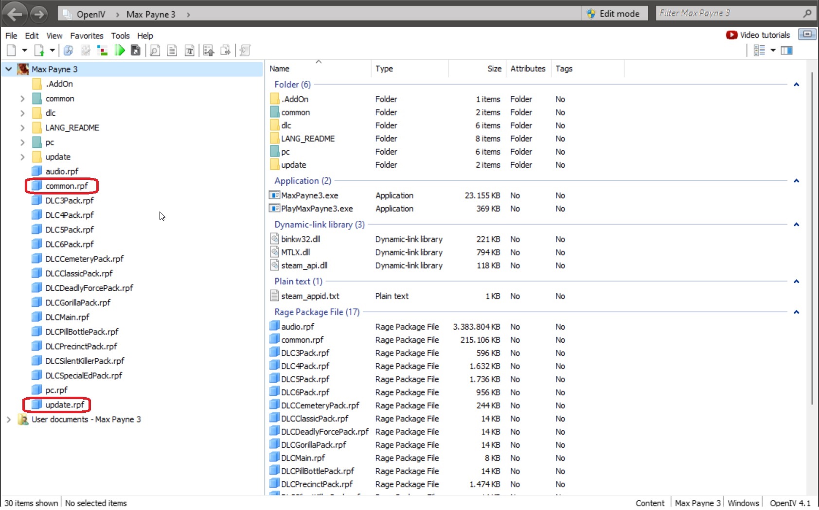Click the copy-with-arrow toolbar icon
Screen dimensions: 819x510
click(226, 50)
